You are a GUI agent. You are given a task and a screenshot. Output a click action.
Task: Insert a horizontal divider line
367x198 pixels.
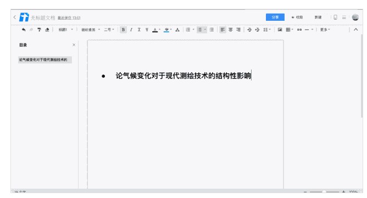(307, 30)
